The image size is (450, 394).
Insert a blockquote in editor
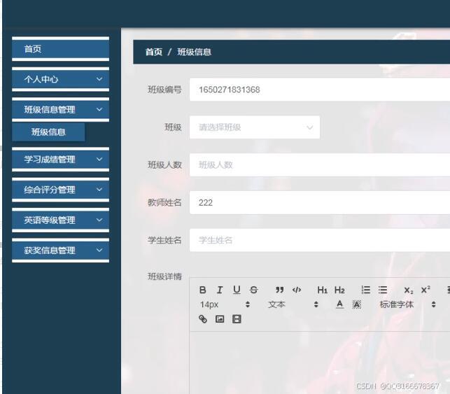click(x=279, y=290)
